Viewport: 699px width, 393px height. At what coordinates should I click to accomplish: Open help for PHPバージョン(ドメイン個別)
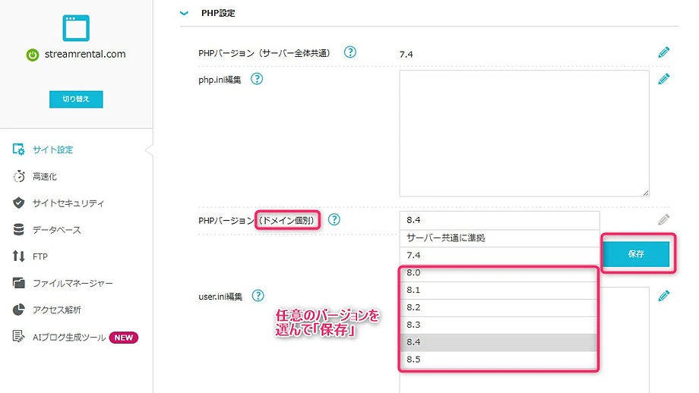[x=334, y=219]
